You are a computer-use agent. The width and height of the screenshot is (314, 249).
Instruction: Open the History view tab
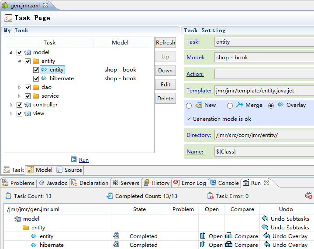coord(157,183)
